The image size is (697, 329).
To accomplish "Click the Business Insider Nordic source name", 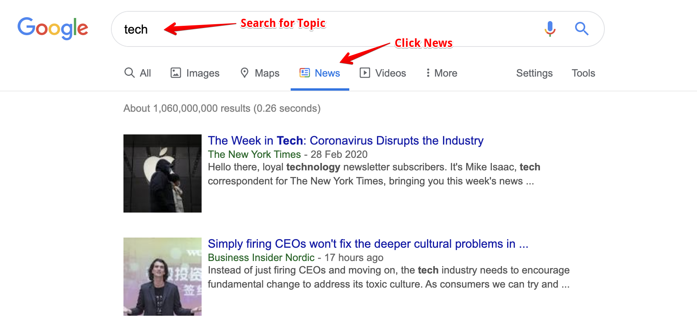I will [x=261, y=257].
